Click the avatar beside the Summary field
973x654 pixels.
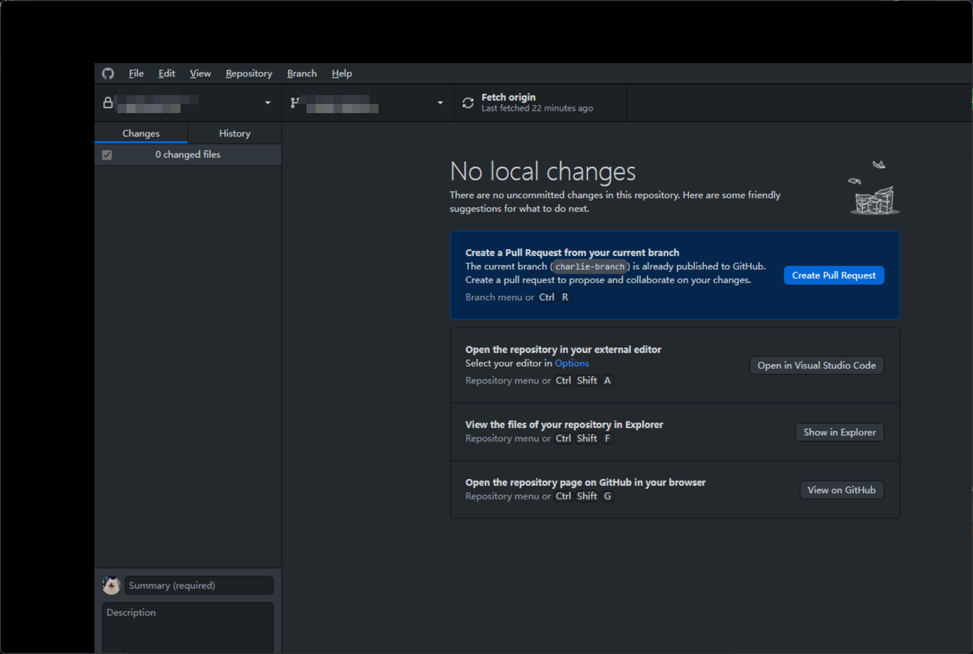point(111,585)
